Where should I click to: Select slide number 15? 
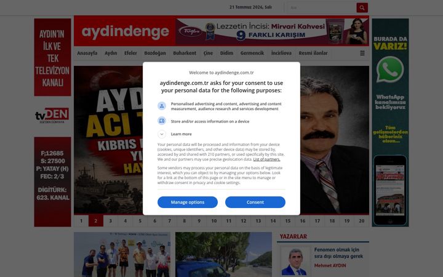[287, 221]
